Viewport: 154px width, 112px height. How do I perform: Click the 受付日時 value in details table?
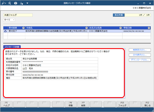point(33,75)
